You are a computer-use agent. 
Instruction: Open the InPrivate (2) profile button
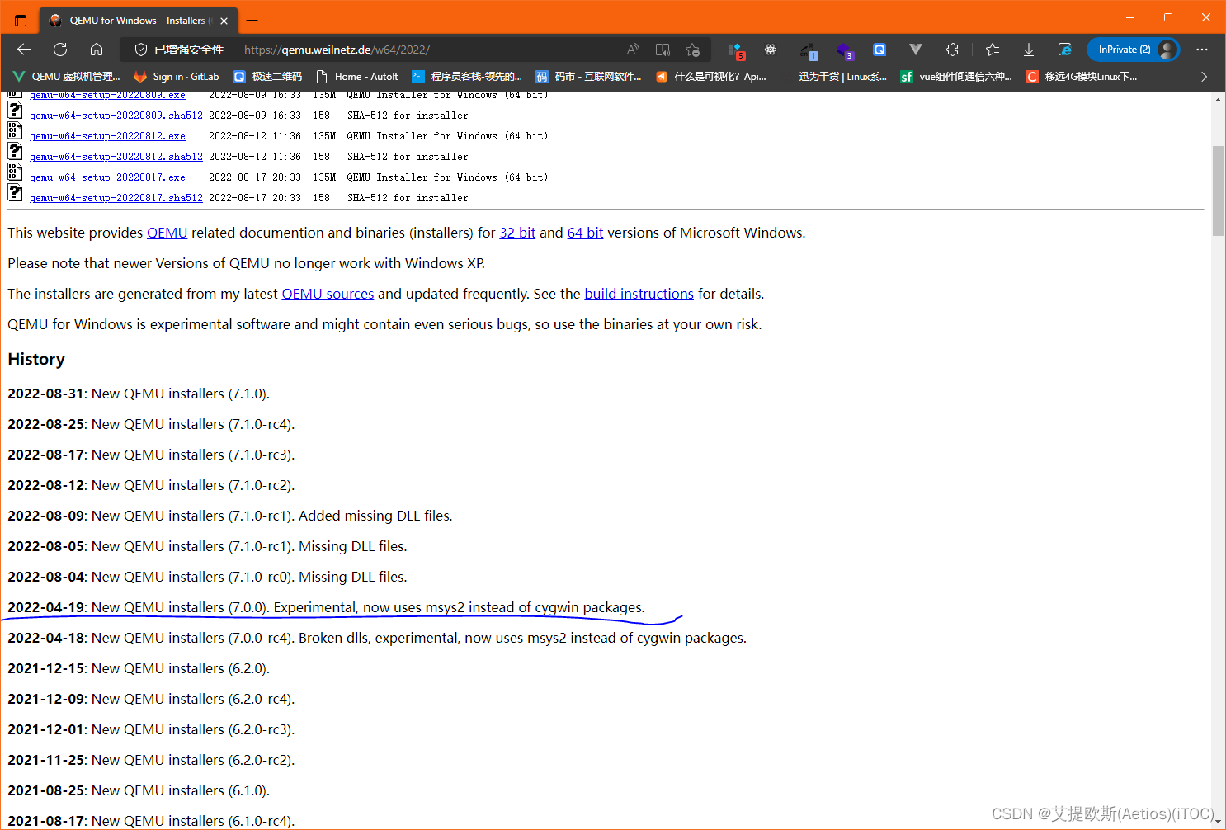[1134, 50]
